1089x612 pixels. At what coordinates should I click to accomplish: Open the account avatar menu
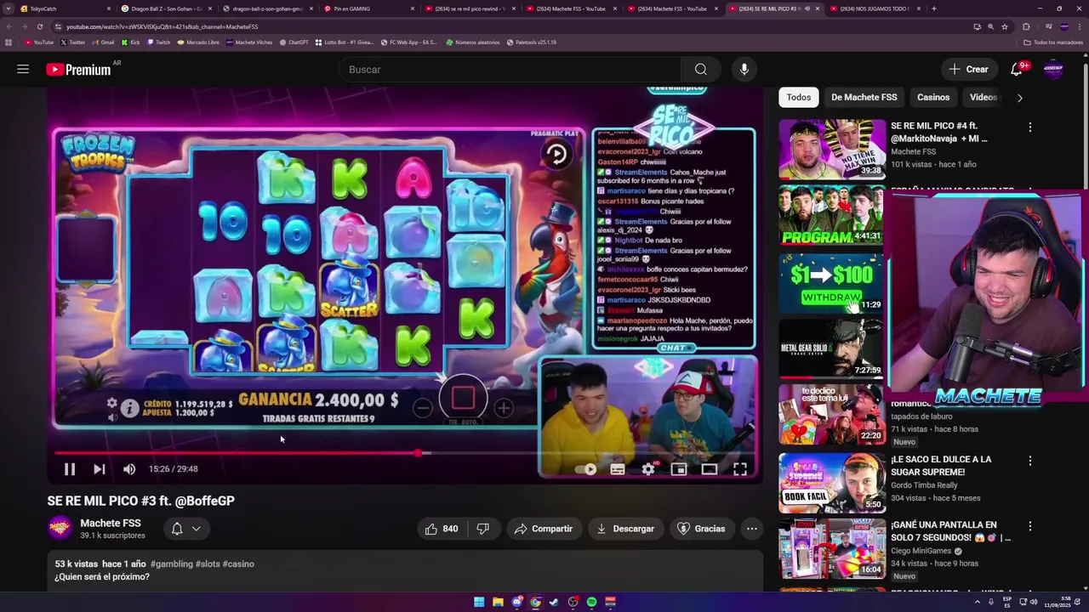[x=1053, y=70]
